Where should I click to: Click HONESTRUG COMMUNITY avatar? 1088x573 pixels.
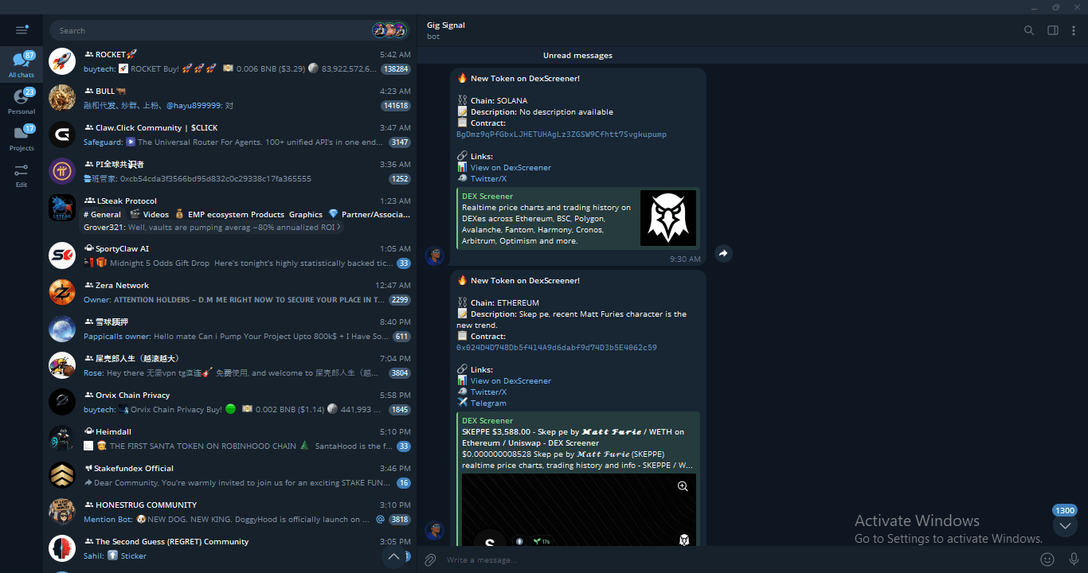pos(62,512)
